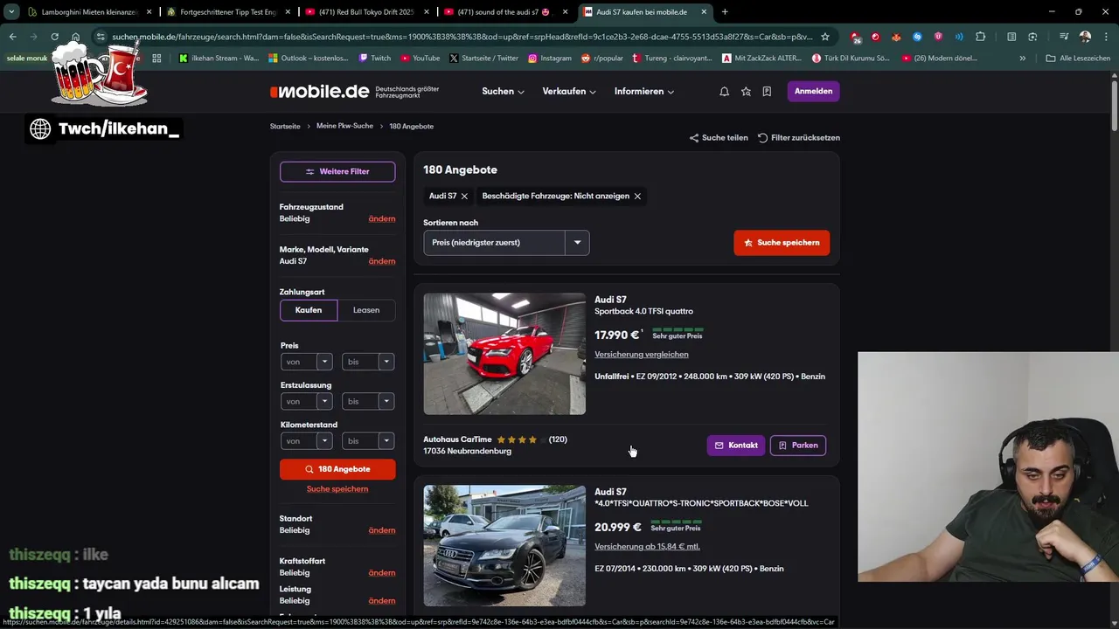Open the Preis von dropdown
Screen dimensions: 1119x629
pyautogui.click(x=307, y=362)
